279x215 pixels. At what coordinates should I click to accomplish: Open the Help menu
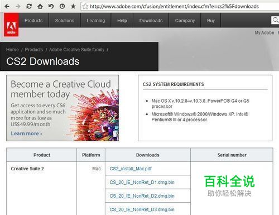[122, 21]
